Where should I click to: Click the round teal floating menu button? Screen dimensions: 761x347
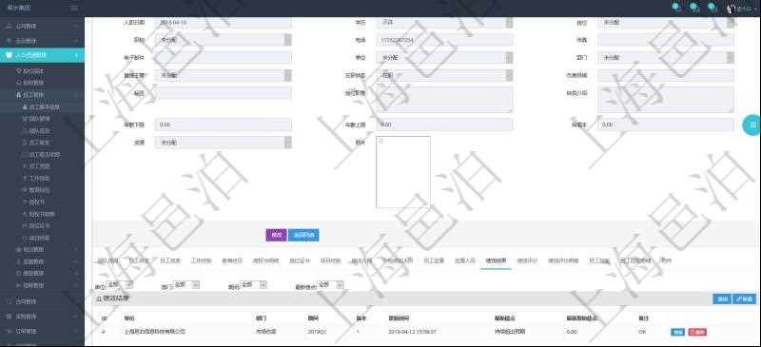[752, 125]
